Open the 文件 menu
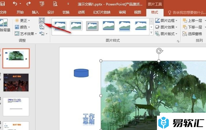Image resolution: width=206 pixels, height=130 pixels. (x=3, y=12)
